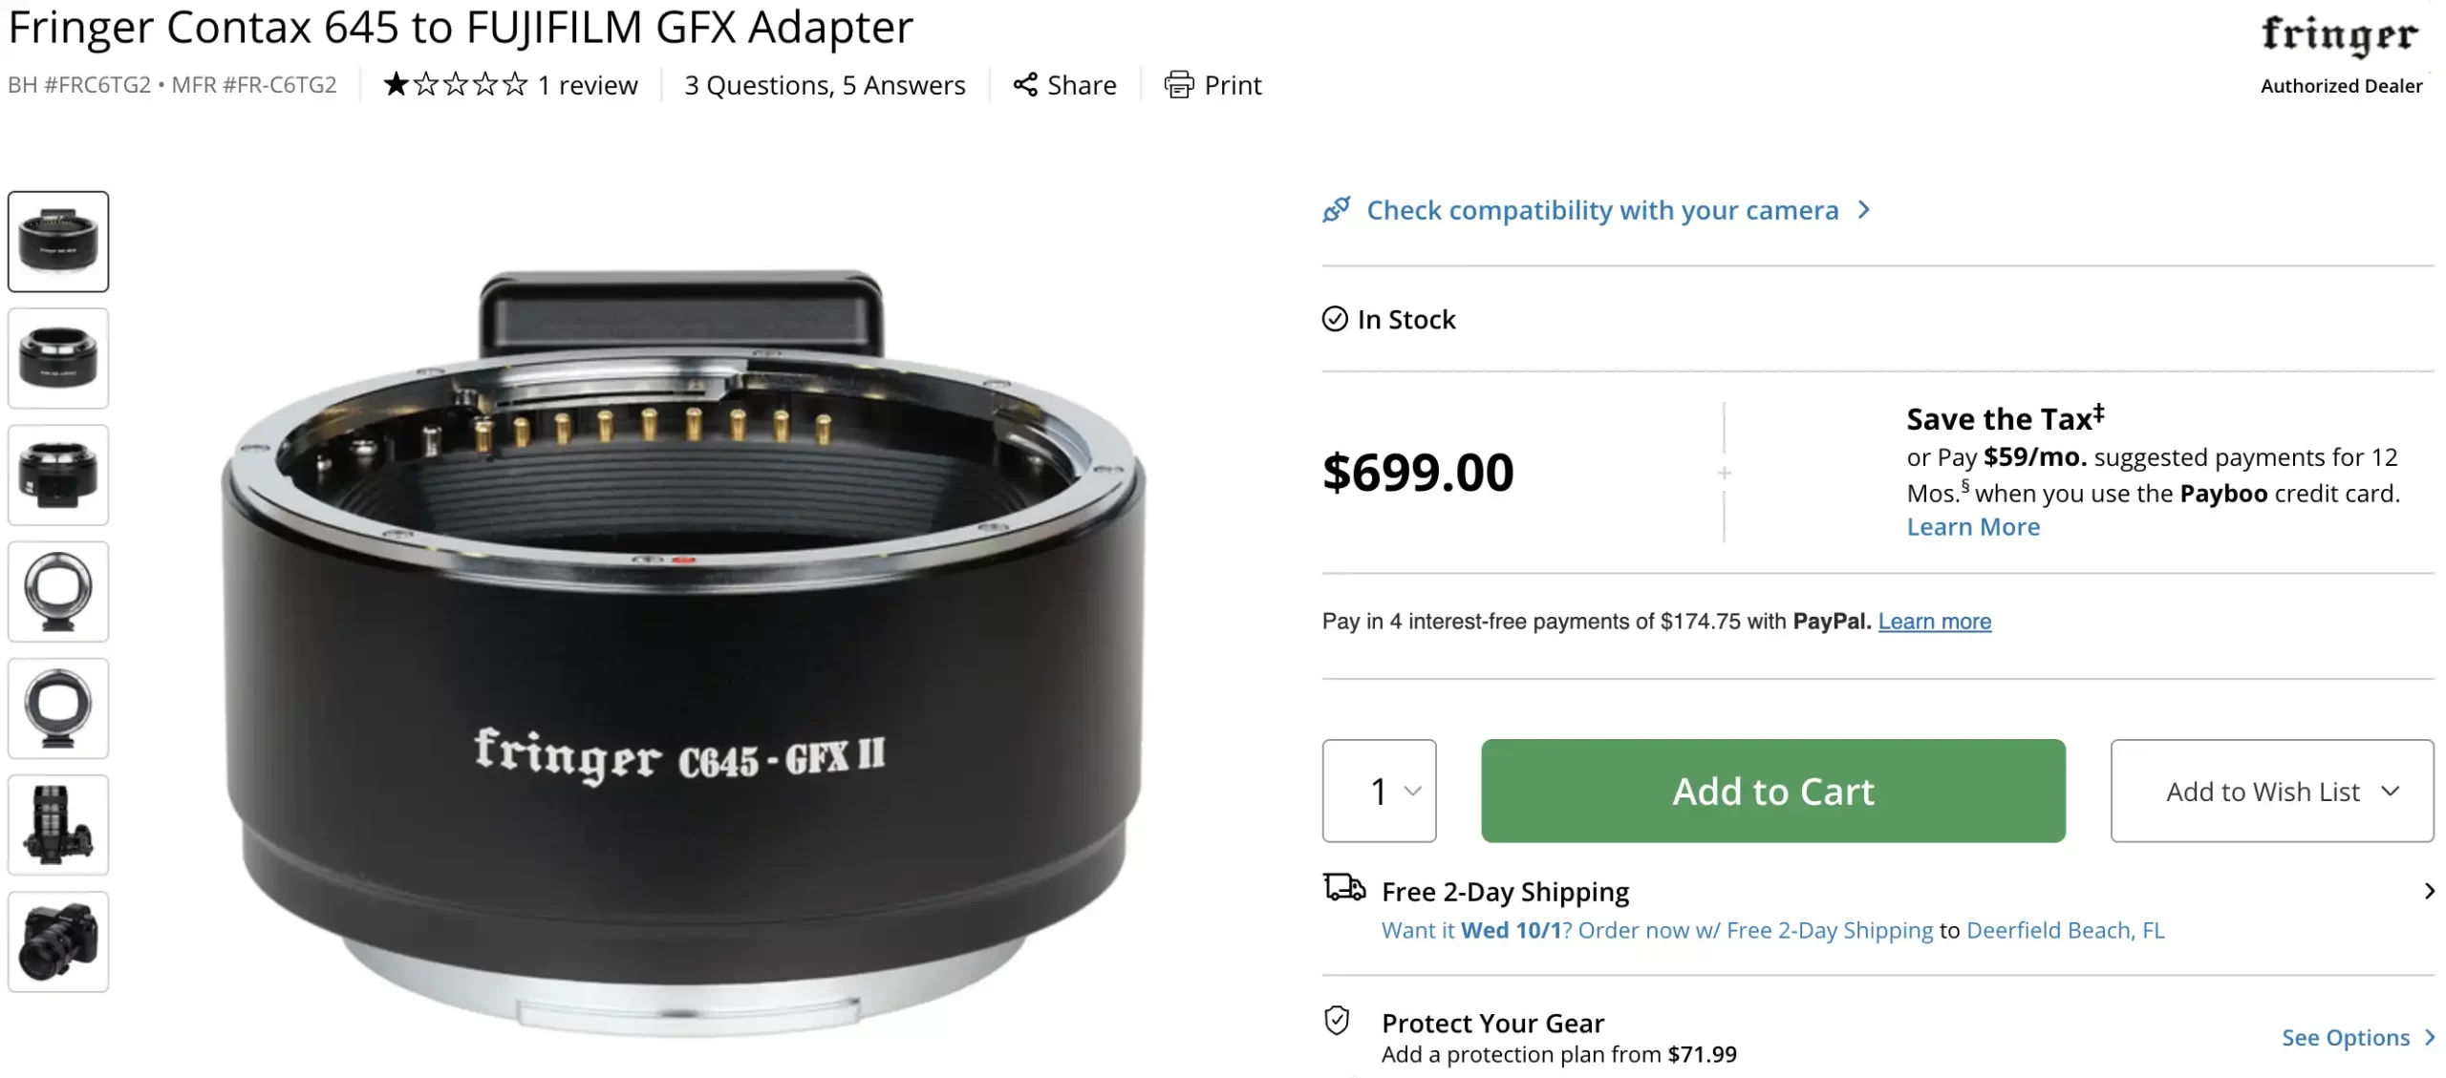Open the quantity dropdown
Image resolution: width=2446 pixels, height=1078 pixels.
point(1379,791)
